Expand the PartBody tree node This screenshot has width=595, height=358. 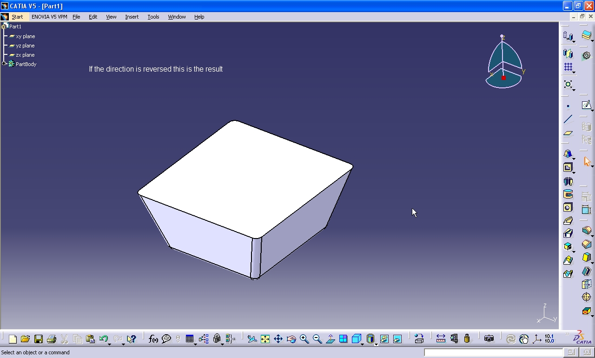point(4,64)
